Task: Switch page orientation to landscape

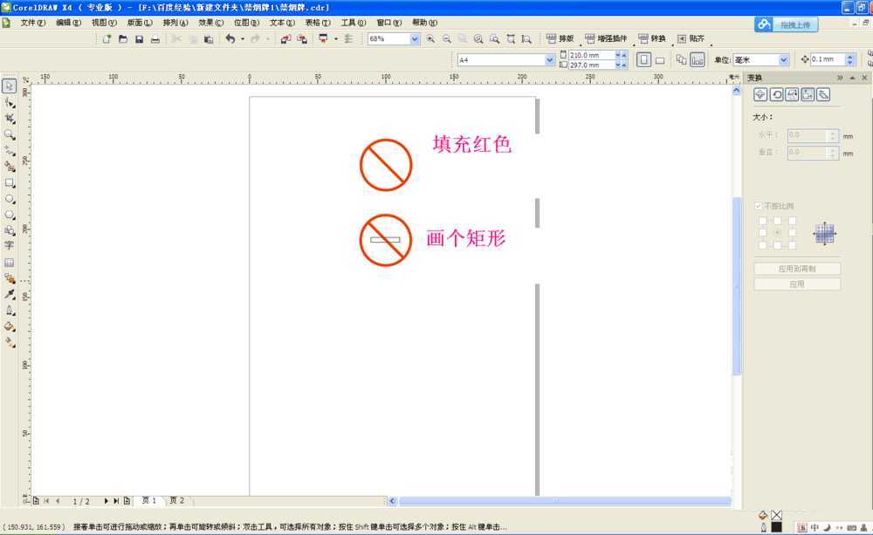Action: [x=660, y=58]
